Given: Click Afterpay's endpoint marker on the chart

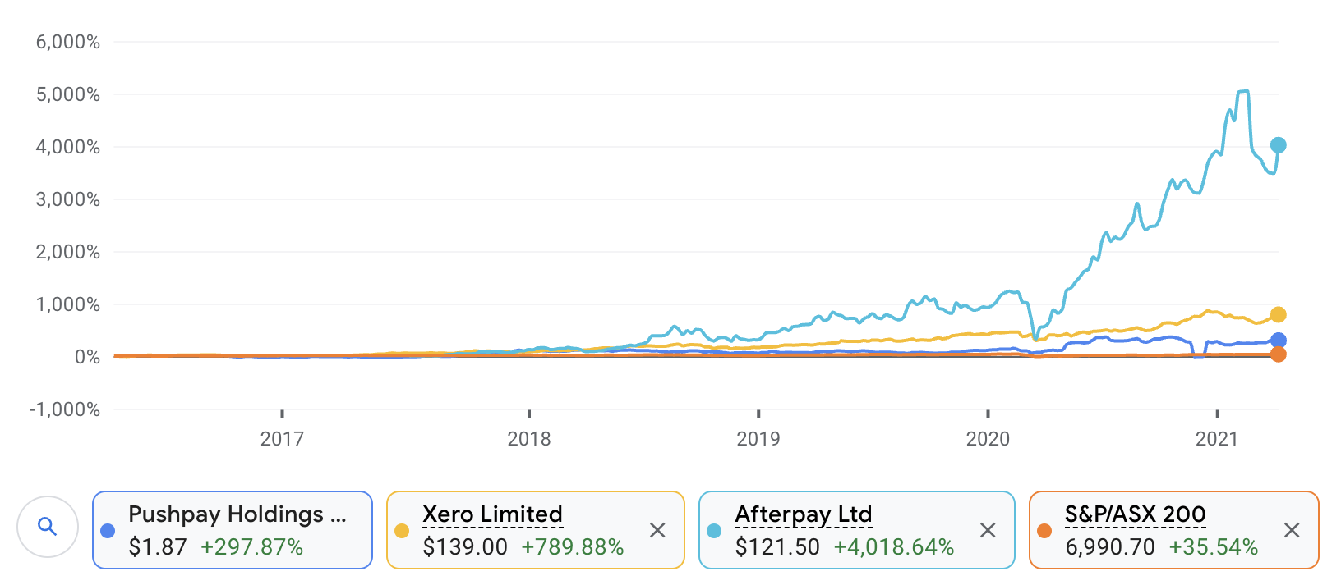Looking at the screenshot, I should point(1278,145).
